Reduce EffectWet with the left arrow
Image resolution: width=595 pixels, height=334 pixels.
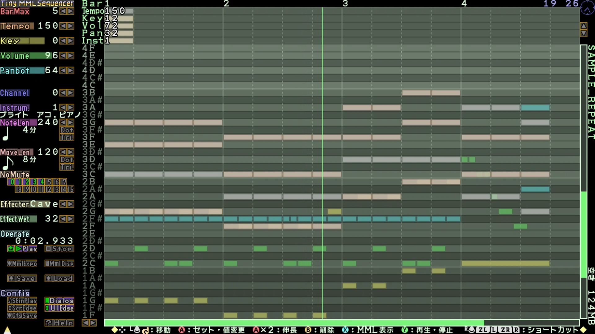[63, 219]
